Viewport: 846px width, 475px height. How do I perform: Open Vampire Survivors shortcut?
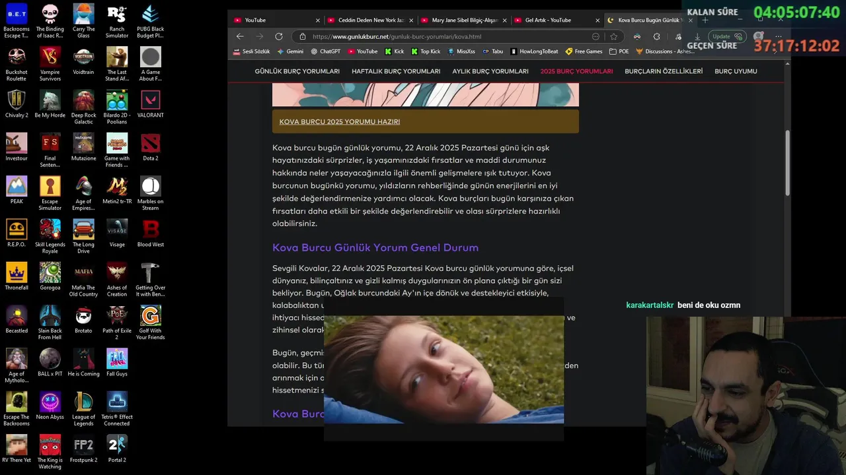click(50, 64)
